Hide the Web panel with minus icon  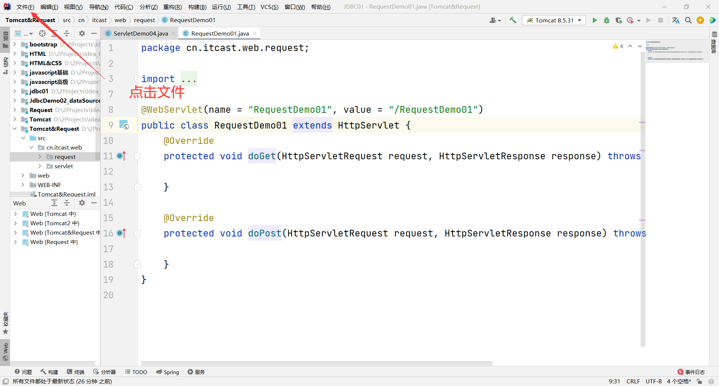point(94,203)
